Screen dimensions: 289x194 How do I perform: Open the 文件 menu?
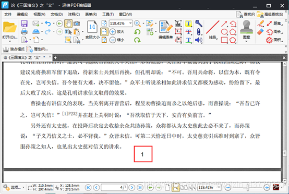(8, 15)
